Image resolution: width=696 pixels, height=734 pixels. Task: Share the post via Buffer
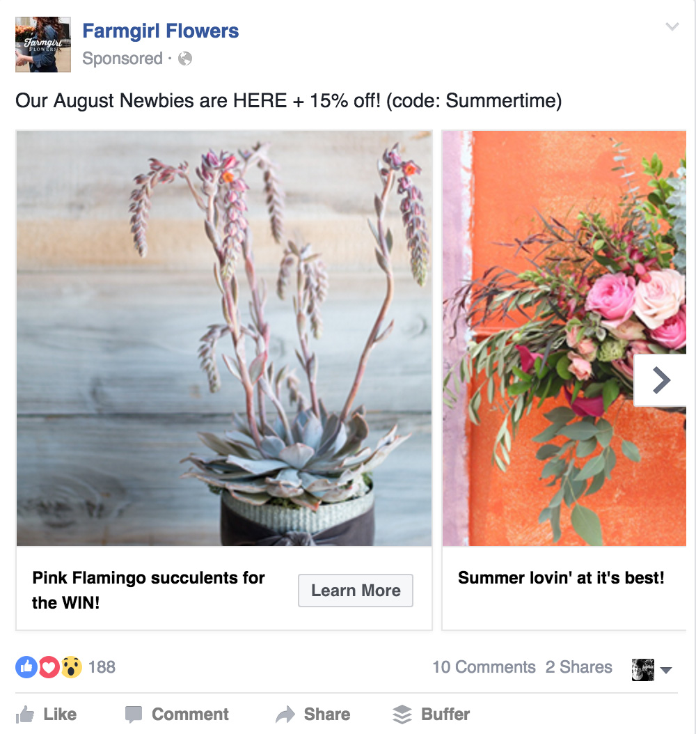[431, 715]
